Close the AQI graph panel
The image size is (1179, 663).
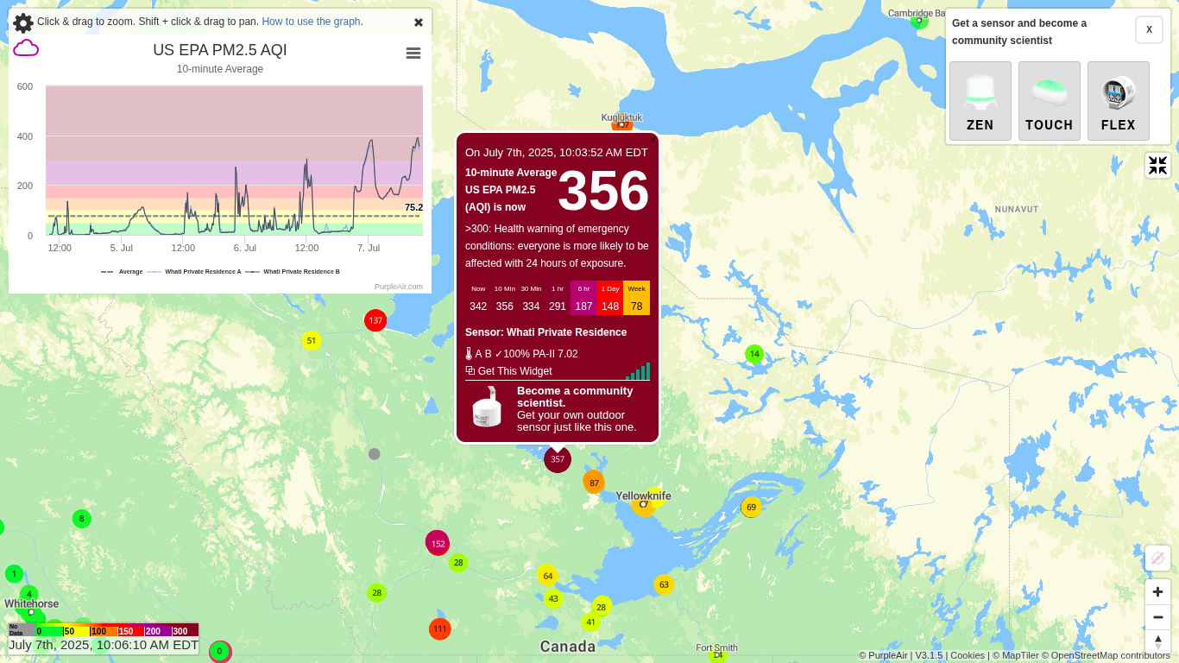point(419,22)
